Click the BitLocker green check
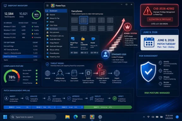The image size is (182, 121). click(x=37, y=73)
